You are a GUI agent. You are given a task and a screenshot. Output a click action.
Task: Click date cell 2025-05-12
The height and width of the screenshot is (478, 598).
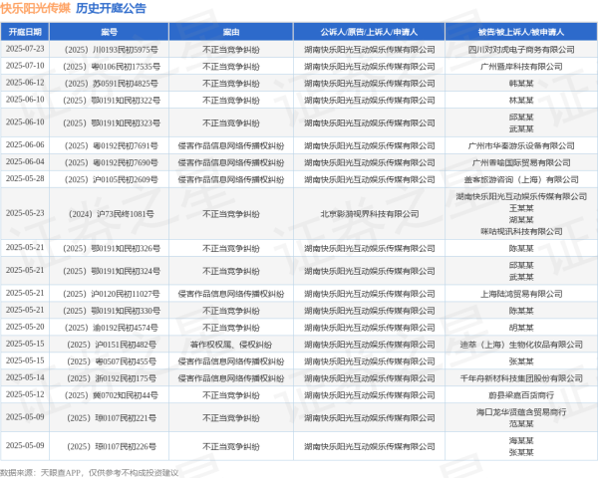(25, 394)
